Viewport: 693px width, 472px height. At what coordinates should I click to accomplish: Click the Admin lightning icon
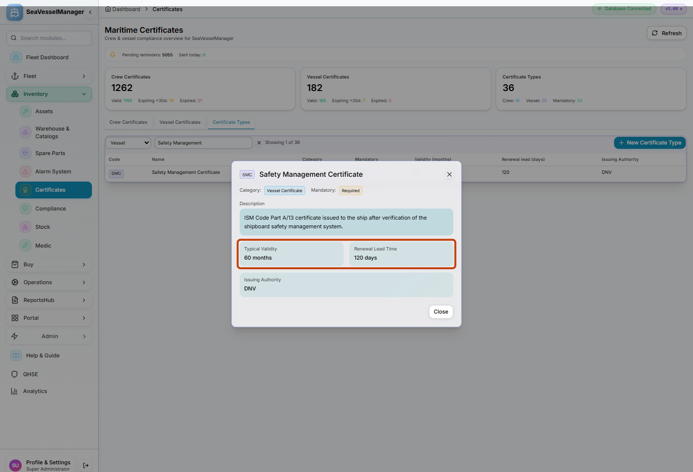14,336
